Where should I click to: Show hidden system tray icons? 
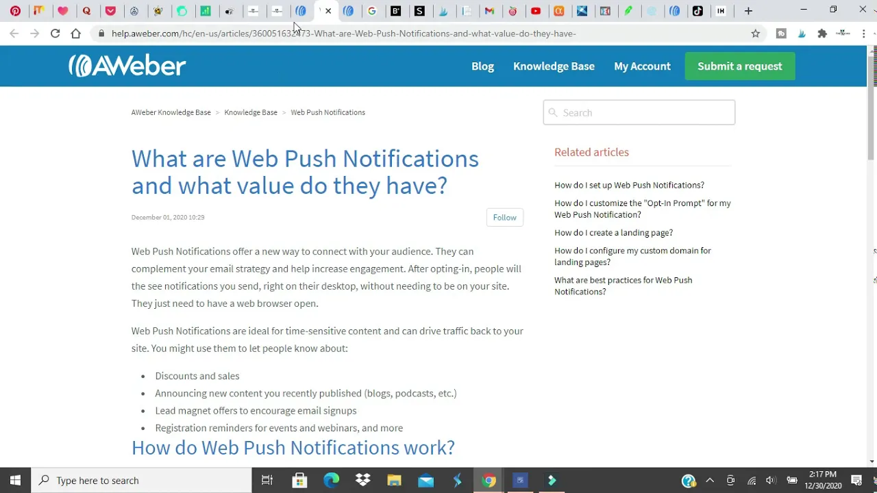(x=710, y=480)
